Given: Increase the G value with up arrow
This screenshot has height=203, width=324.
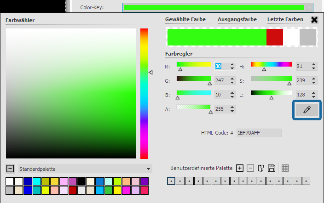Looking at the screenshot, I should [232, 79].
